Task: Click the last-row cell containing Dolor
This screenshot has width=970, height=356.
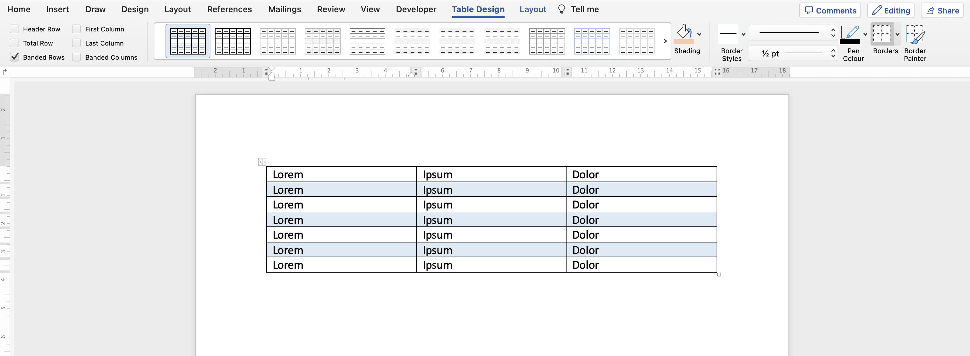Action: 642,265
